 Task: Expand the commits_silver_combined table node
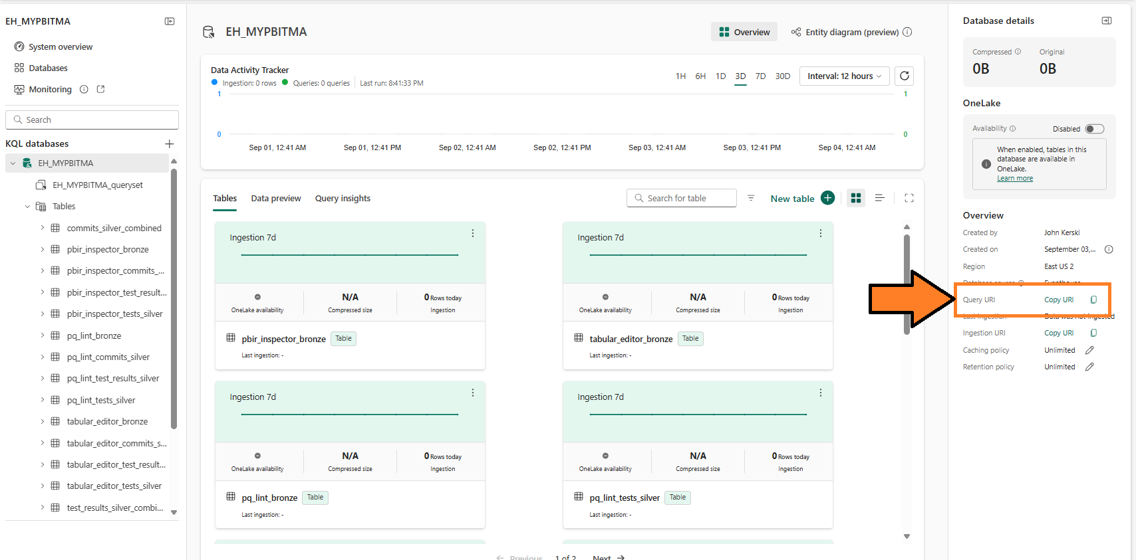(x=42, y=228)
